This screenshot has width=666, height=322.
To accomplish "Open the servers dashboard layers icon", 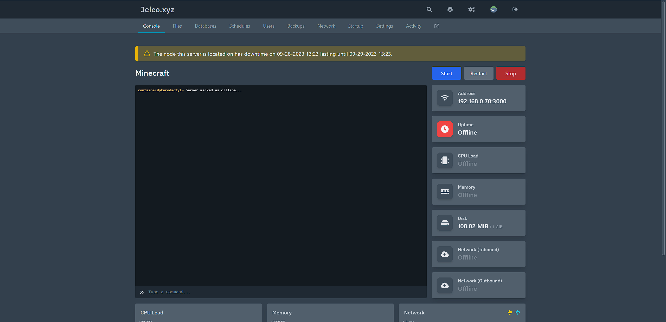I will pyautogui.click(x=450, y=9).
